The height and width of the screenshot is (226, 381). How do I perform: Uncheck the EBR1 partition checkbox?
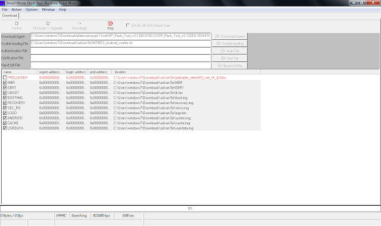point(5,87)
